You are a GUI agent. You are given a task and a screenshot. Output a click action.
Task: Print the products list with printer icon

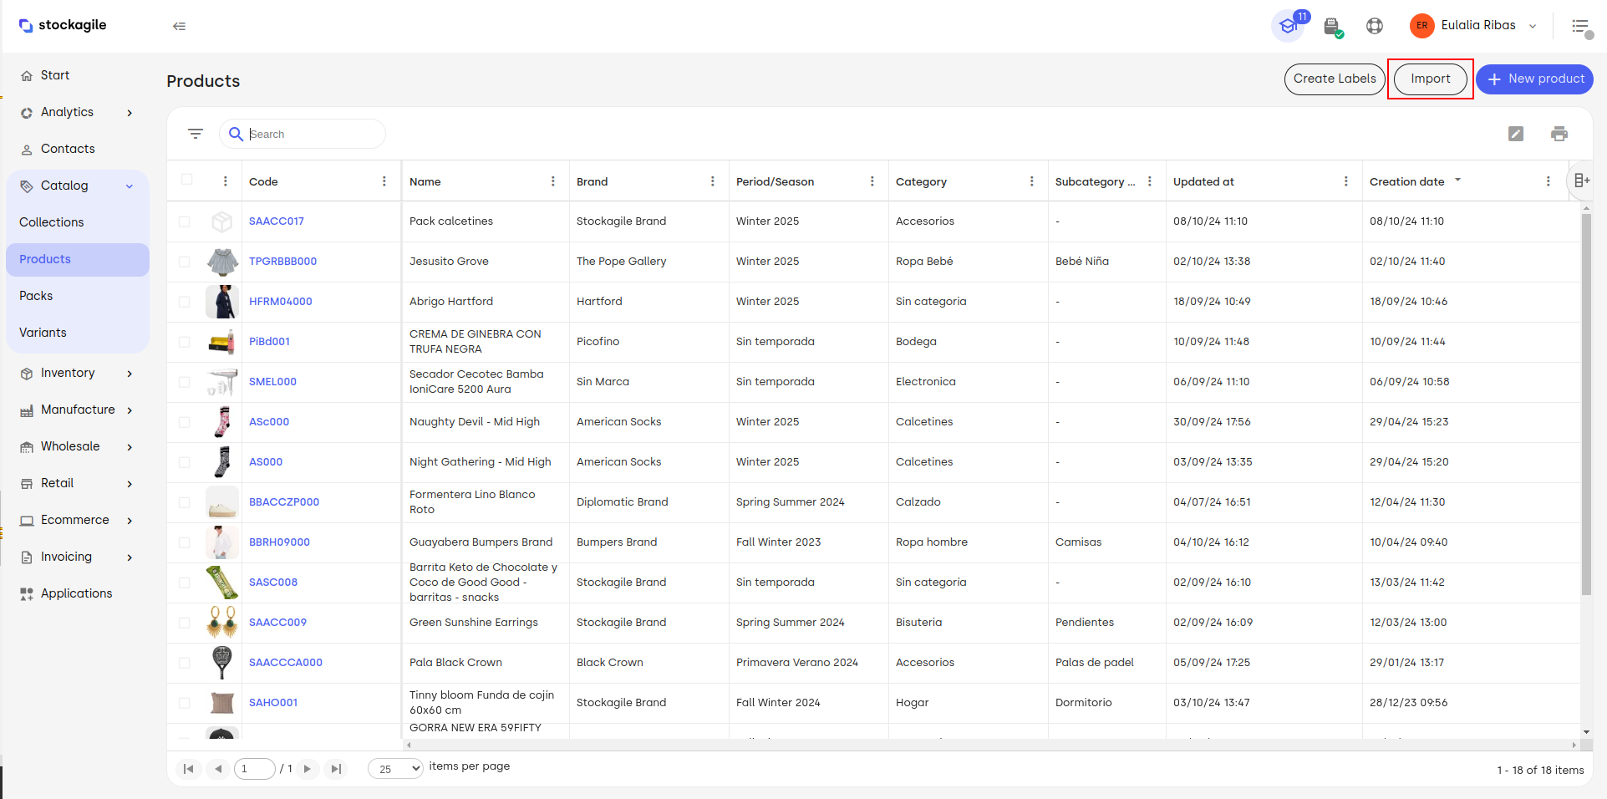(1559, 134)
